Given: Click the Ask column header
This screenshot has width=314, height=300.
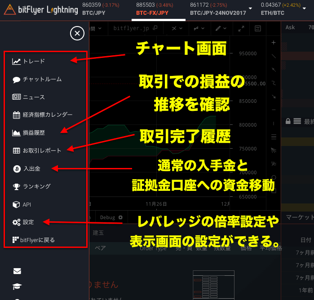Looking at the screenshot, I should 290,27.
